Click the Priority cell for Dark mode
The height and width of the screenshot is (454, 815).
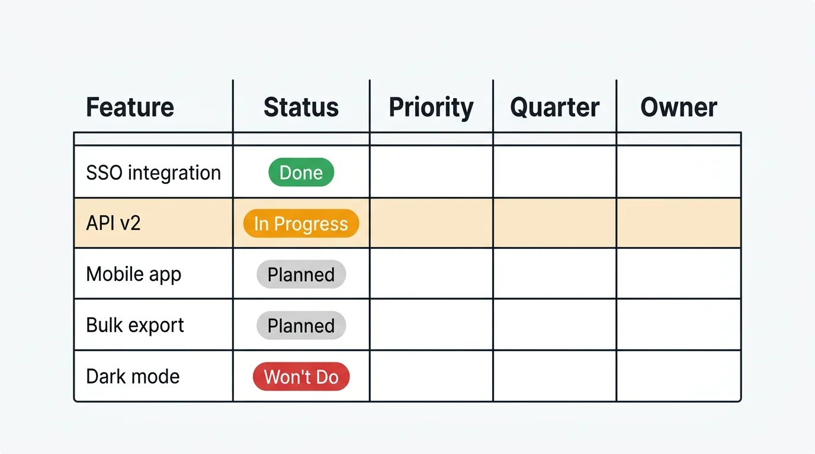click(x=431, y=376)
